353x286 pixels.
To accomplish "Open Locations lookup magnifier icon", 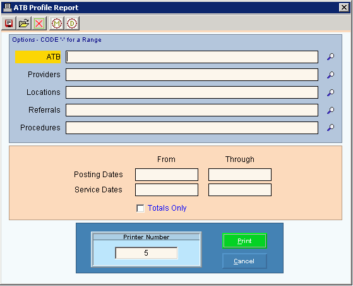I will 330,92.
